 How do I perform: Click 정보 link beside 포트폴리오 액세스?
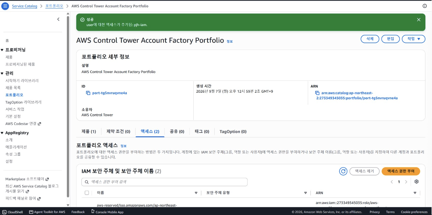click(124, 146)
